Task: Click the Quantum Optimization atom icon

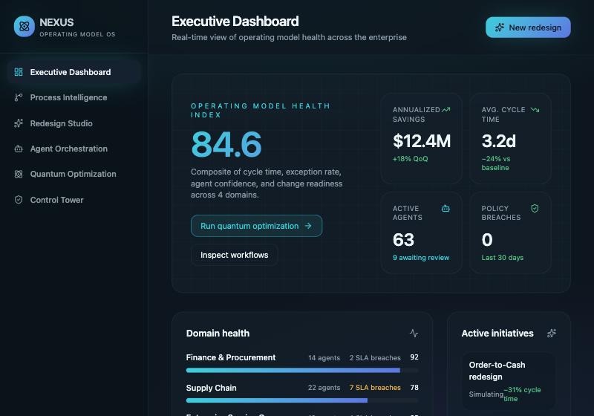Action: click(18, 174)
